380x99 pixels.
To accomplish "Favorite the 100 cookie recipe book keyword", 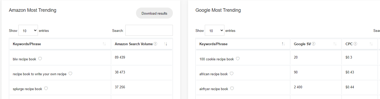I will (x=238, y=59).
